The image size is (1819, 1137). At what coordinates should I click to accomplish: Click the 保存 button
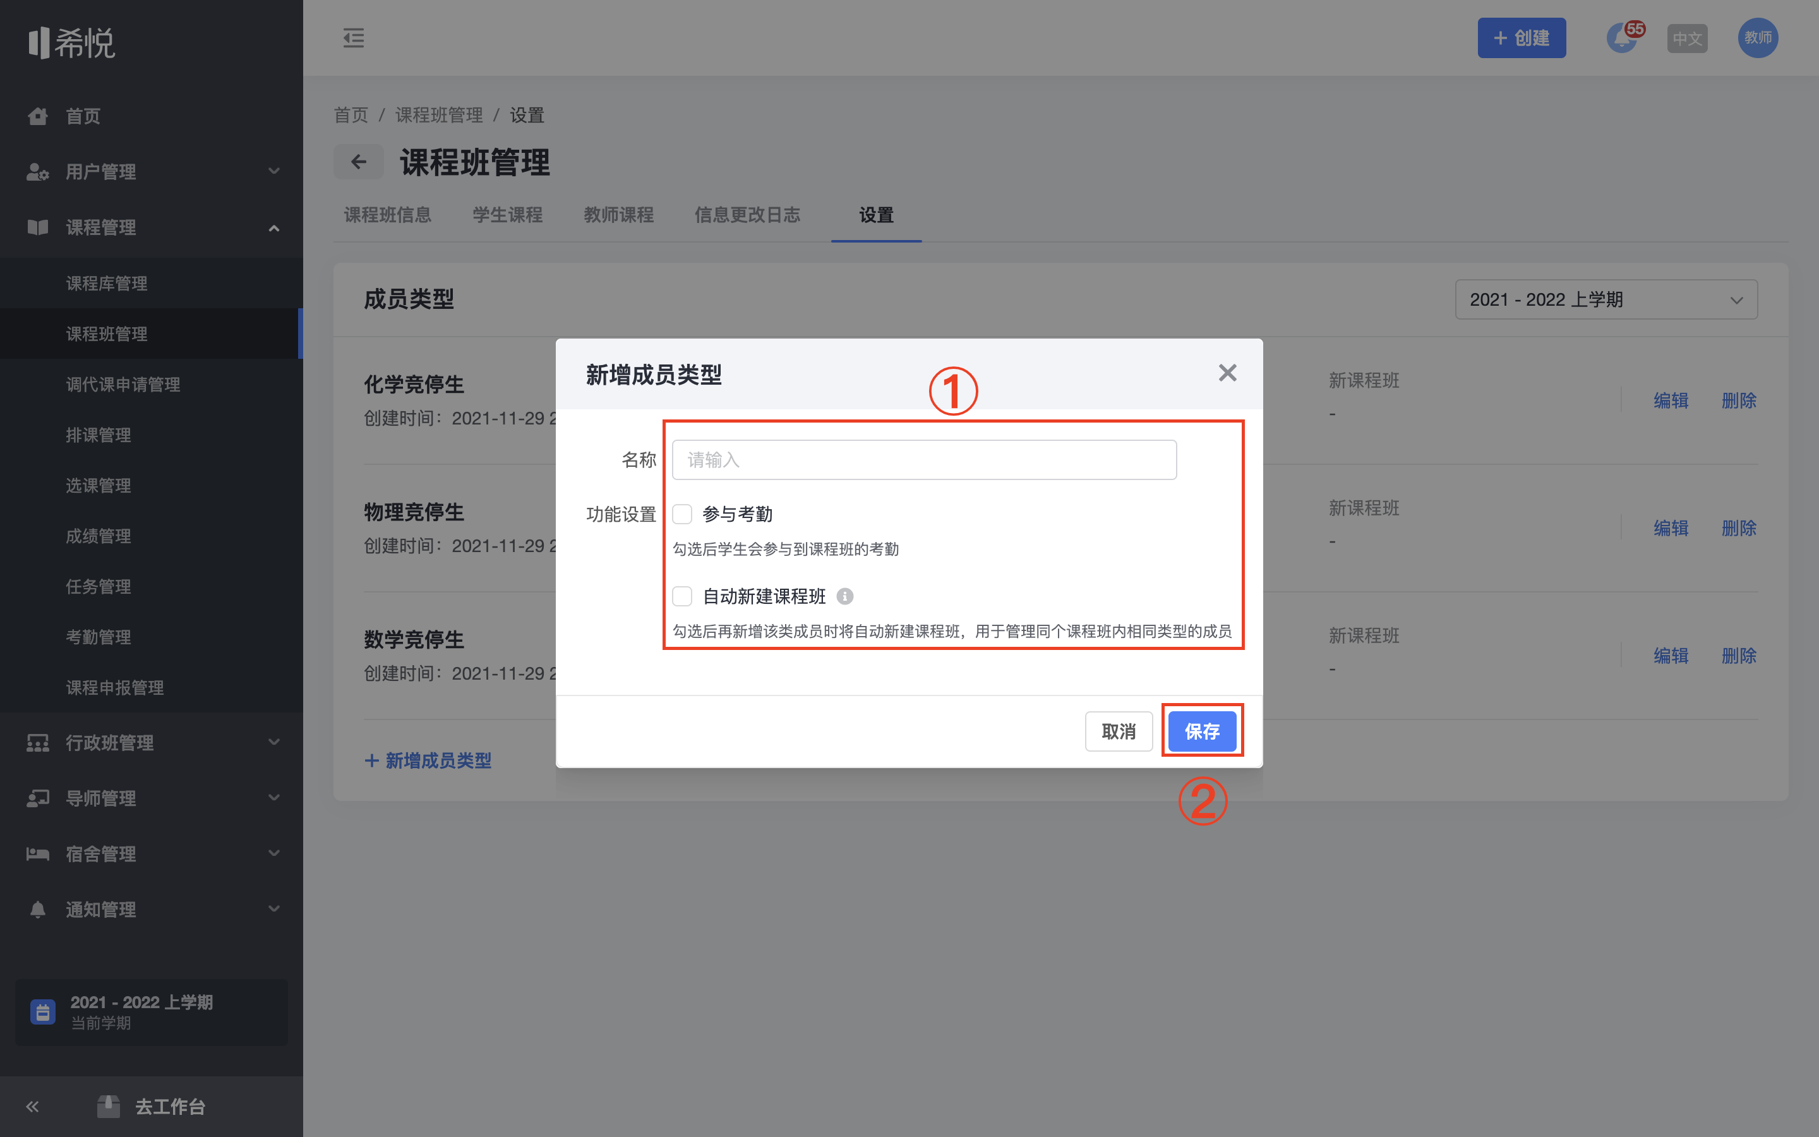1202,731
